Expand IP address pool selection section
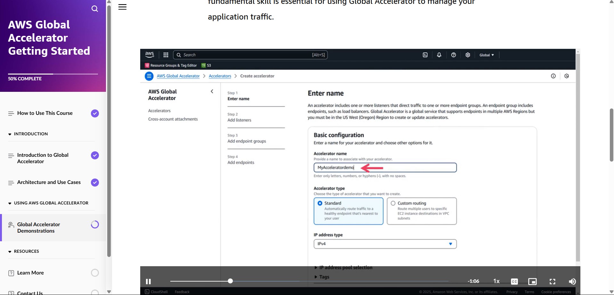This screenshot has height=295, width=614. (343, 267)
